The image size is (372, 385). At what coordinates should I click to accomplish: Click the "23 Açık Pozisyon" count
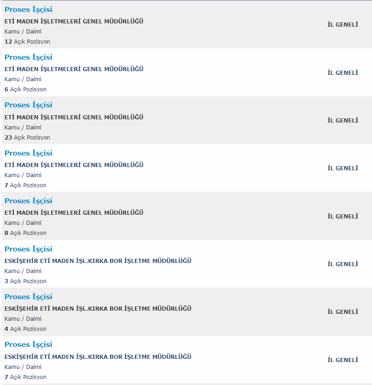[27, 138]
